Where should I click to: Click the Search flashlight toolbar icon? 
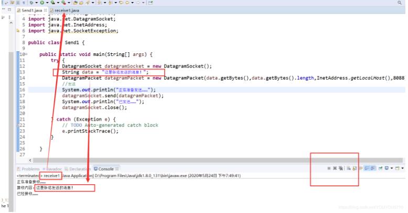point(88,3)
